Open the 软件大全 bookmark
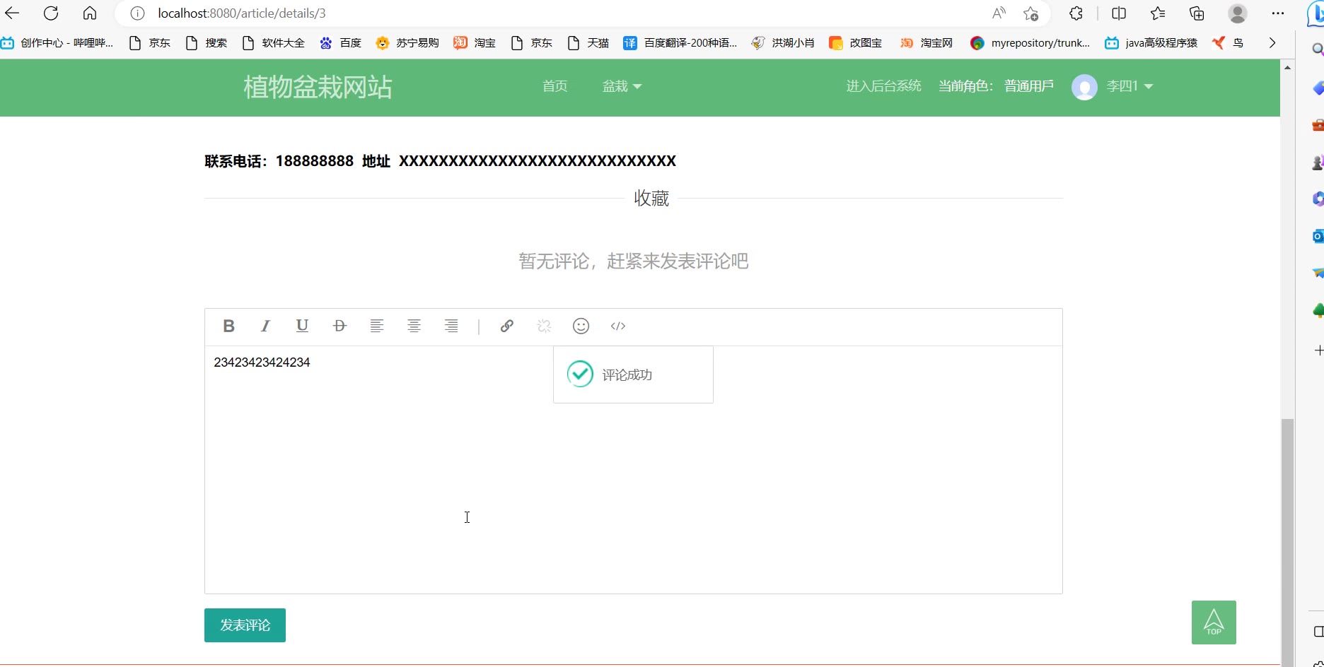The height and width of the screenshot is (667, 1324). [x=274, y=43]
